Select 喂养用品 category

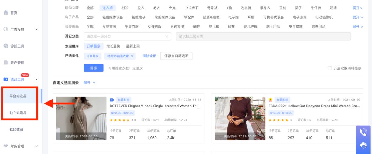[318, 27]
